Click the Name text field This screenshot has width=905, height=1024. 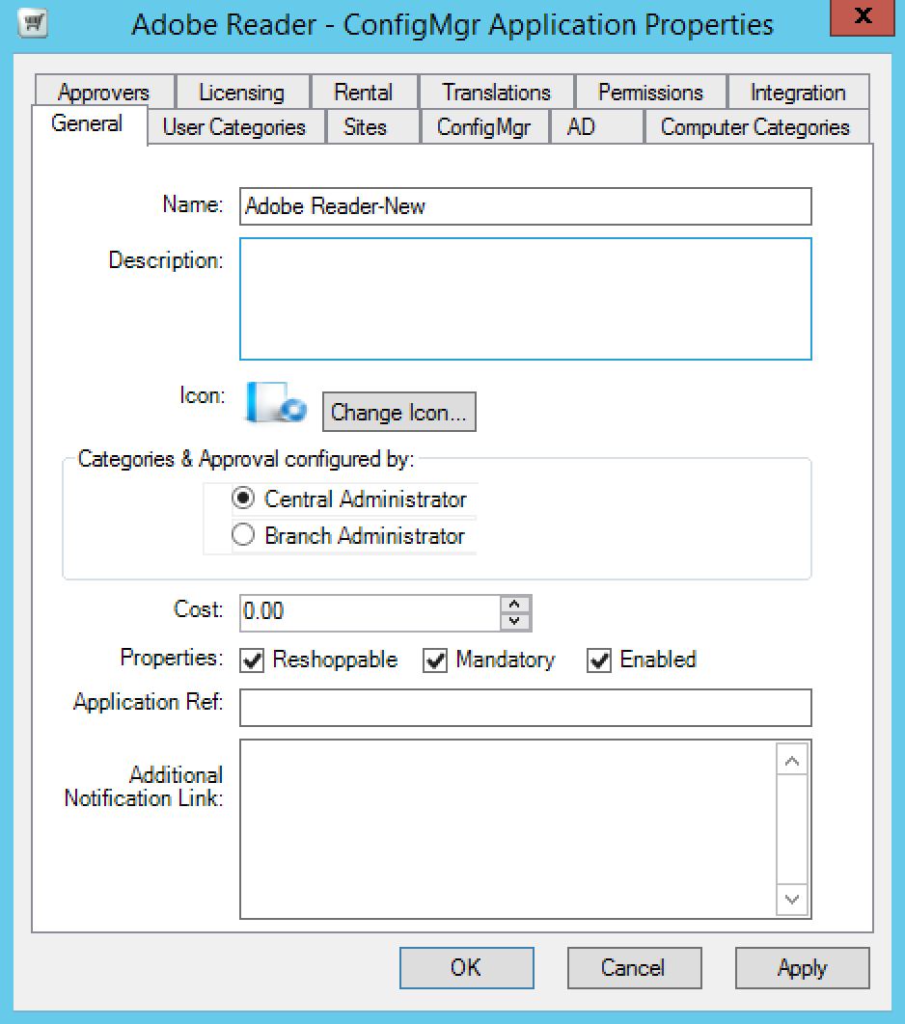coord(525,206)
